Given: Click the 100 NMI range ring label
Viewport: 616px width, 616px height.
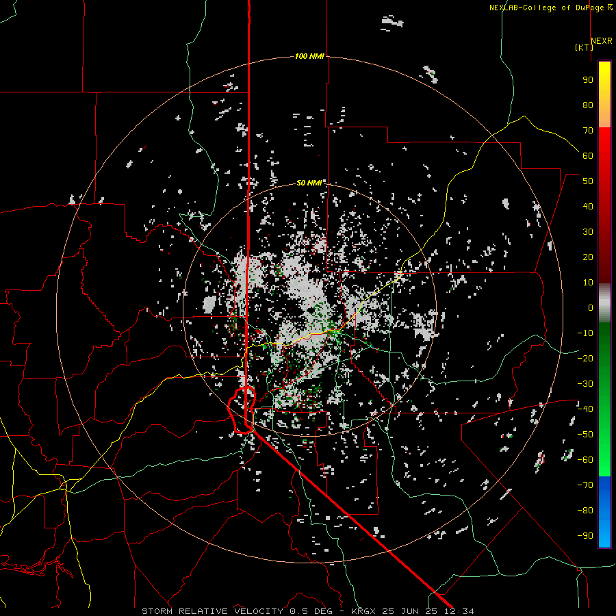Looking at the screenshot, I should [x=309, y=57].
